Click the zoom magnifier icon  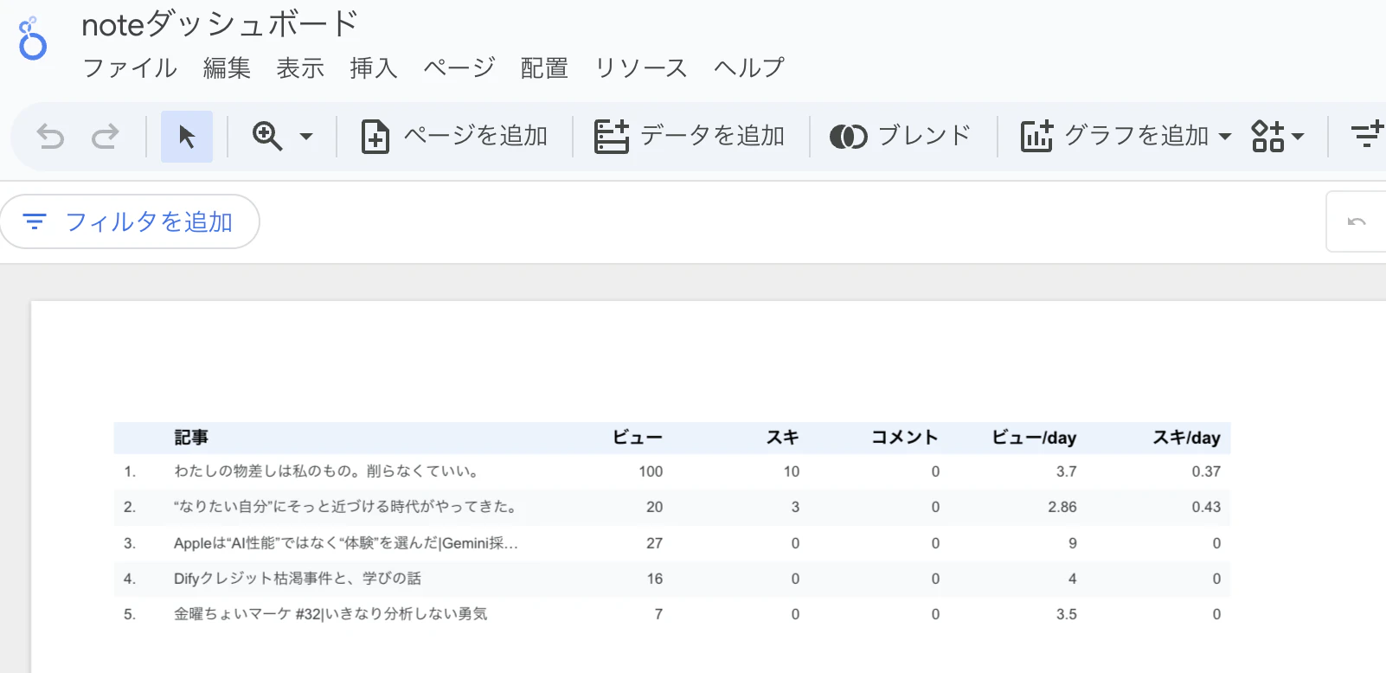click(x=267, y=137)
